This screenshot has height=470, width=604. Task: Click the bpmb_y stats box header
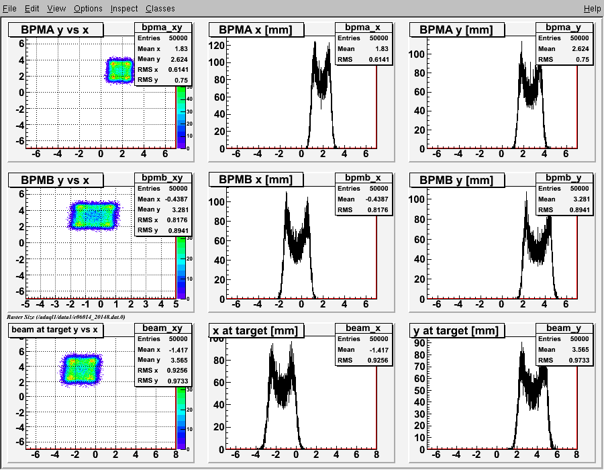click(564, 178)
